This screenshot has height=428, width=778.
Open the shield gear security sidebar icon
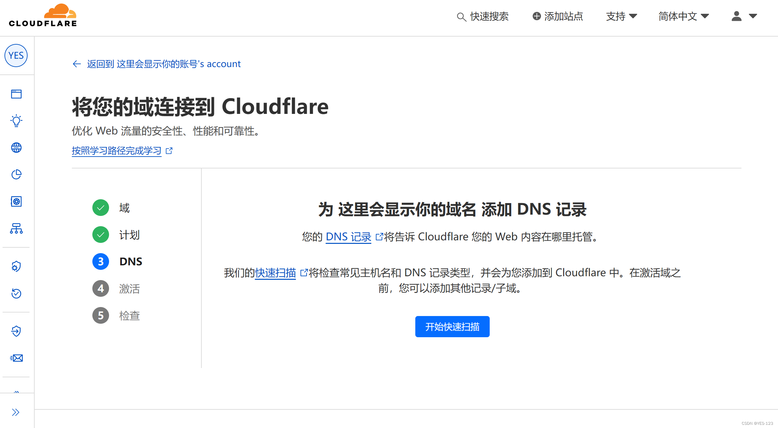tap(16, 266)
